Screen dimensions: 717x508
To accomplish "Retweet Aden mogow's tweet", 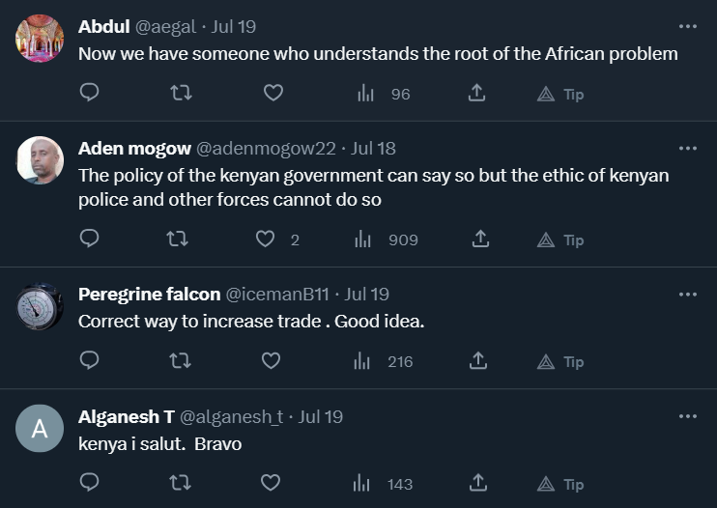I will (178, 240).
